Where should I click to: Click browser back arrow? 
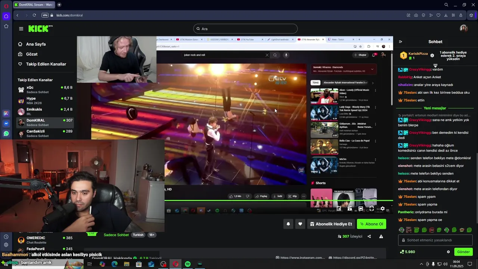click(18, 15)
